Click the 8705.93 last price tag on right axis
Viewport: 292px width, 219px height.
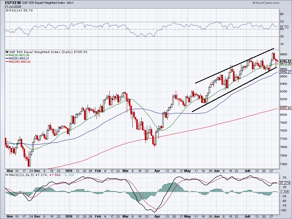pos(285,61)
